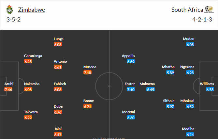Viewport: 218px width, 139px height.
Task: Select Sithole's 5.97 rating badge
Action: pos(170,106)
